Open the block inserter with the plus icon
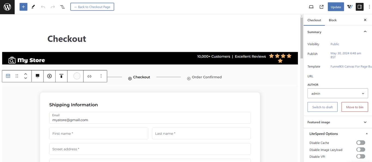Screen dimensions: 372x162 [x=23, y=7]
